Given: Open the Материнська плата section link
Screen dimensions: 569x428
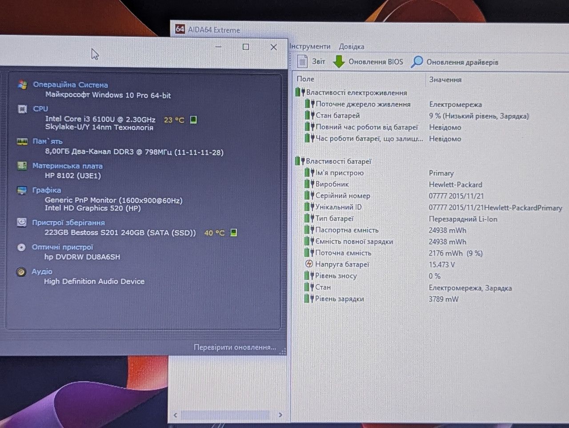Looking at the screenshot, I should click(68, 166).
